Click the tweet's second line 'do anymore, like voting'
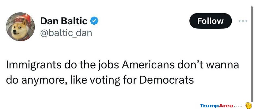This screenshot has height=109, width=255. [100, 80]
